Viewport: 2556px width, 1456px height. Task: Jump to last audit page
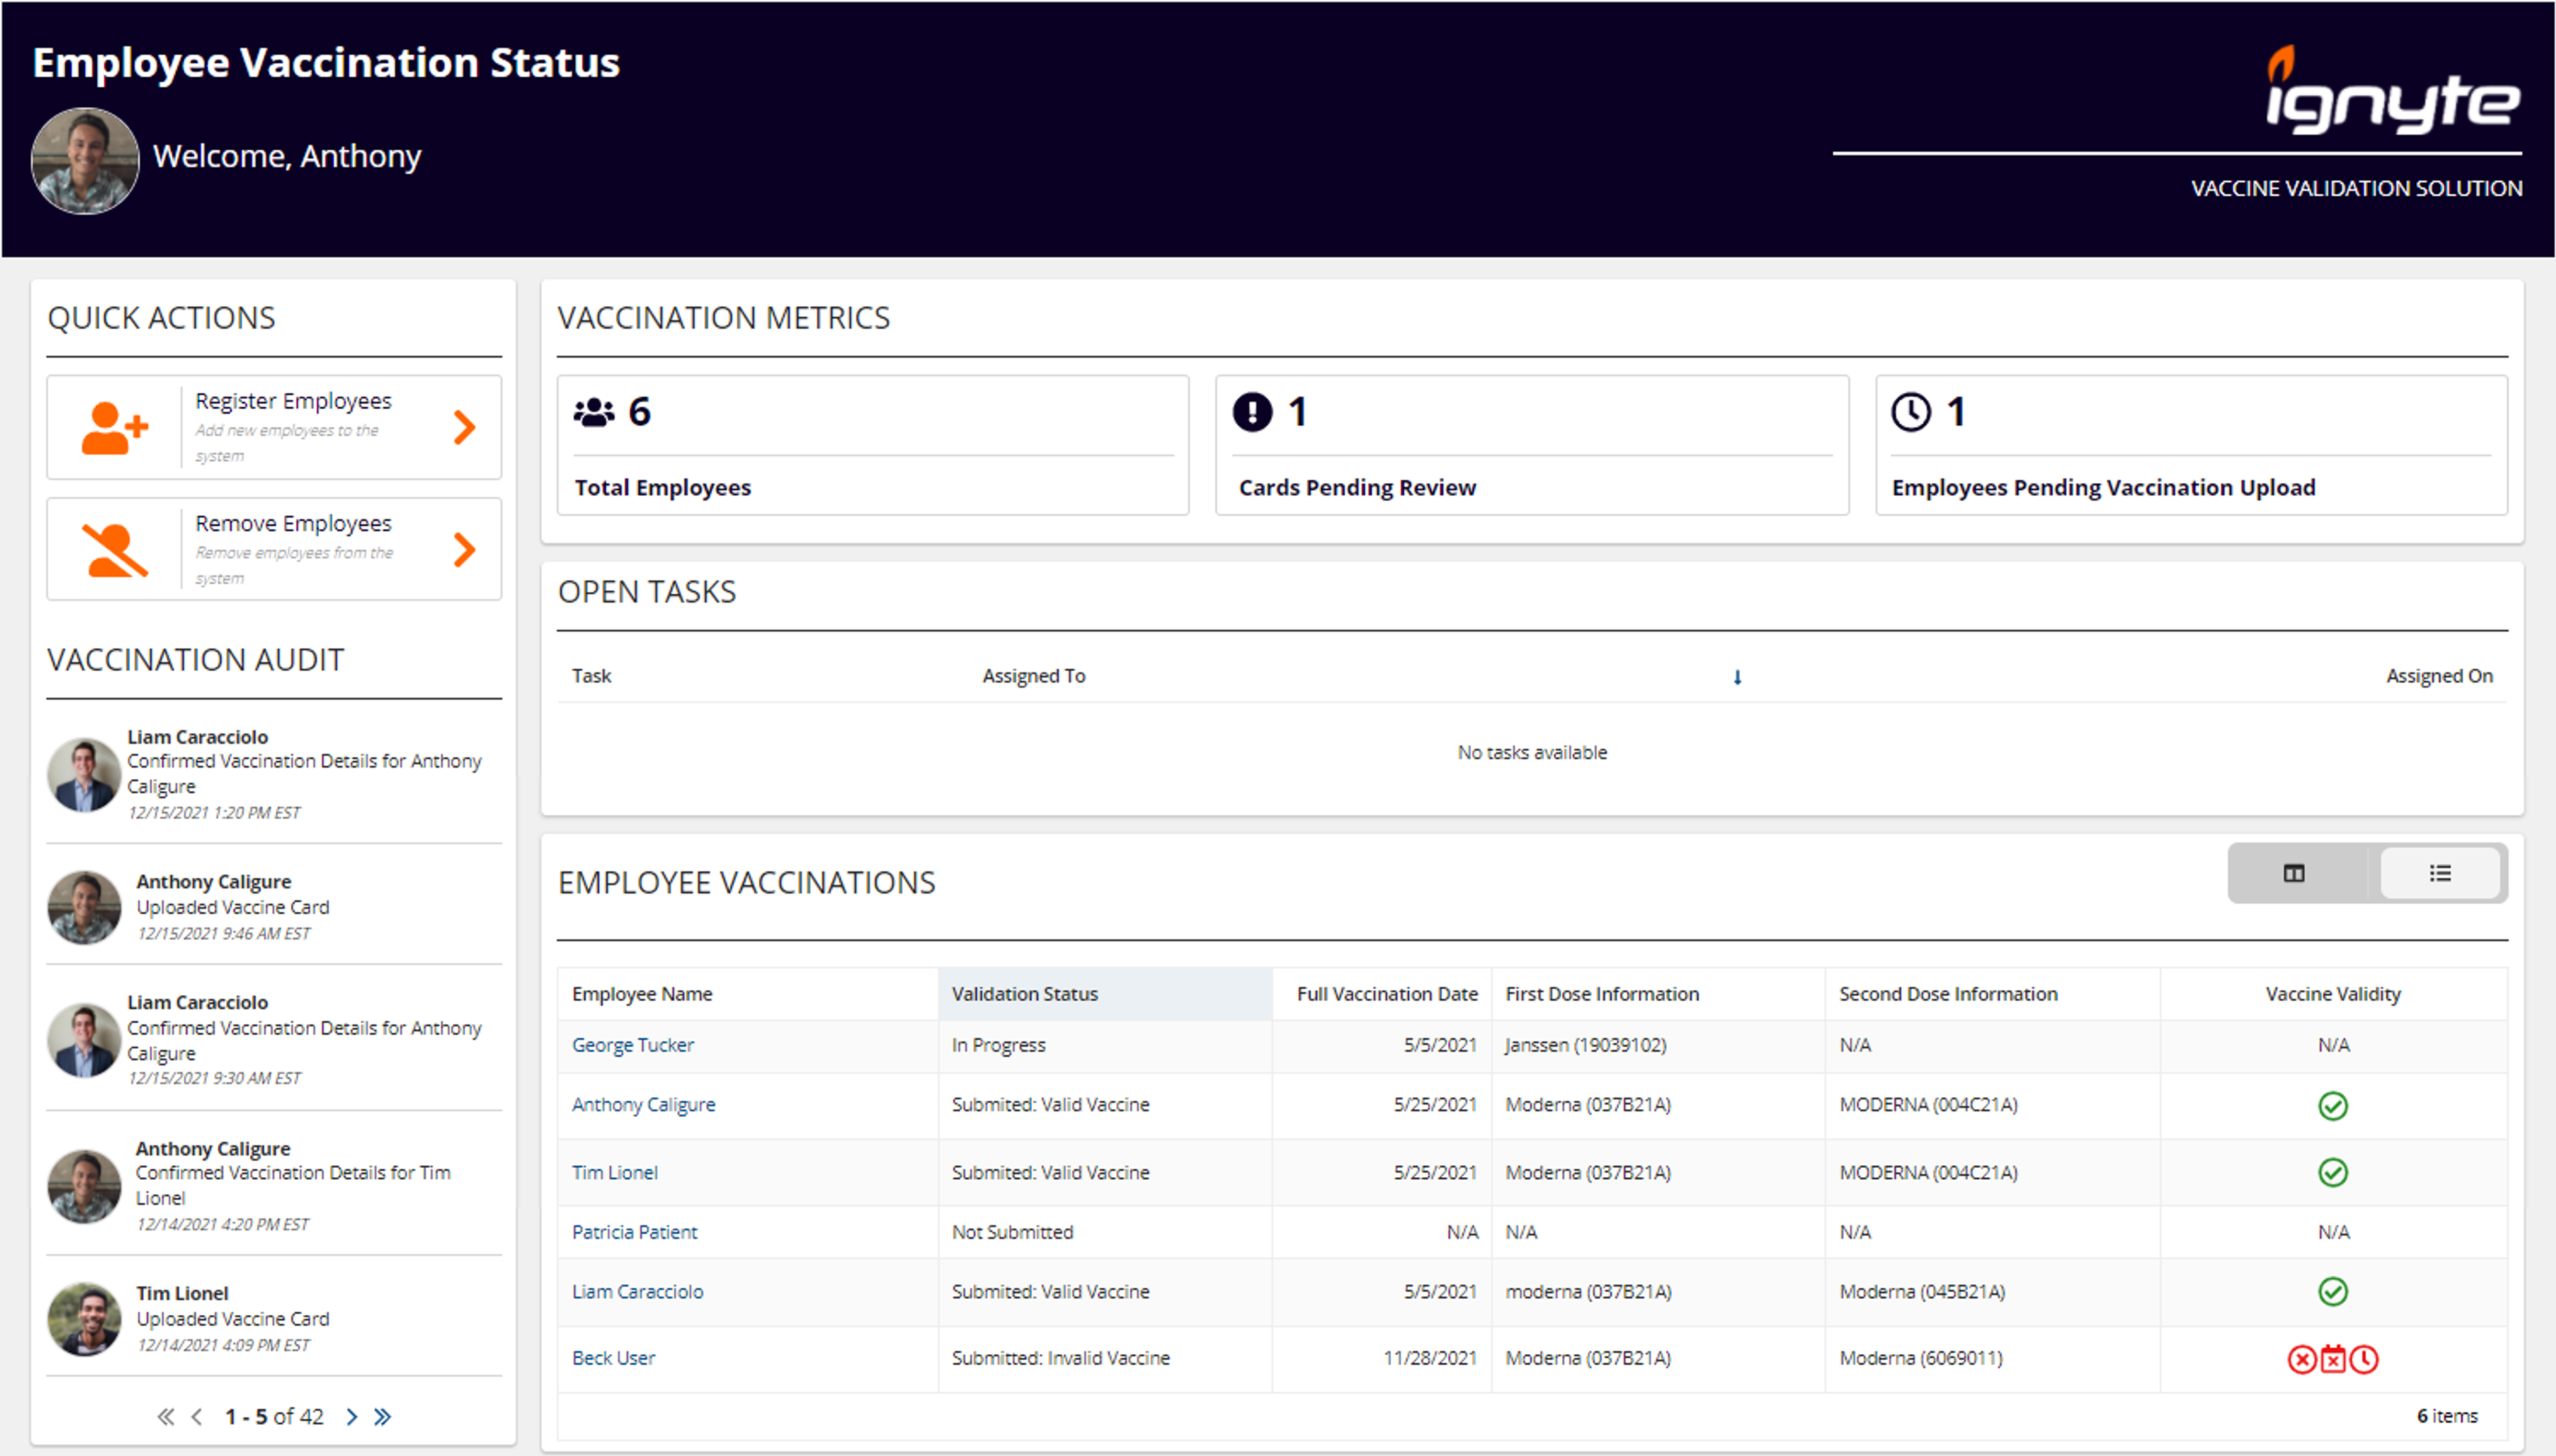382,1416
